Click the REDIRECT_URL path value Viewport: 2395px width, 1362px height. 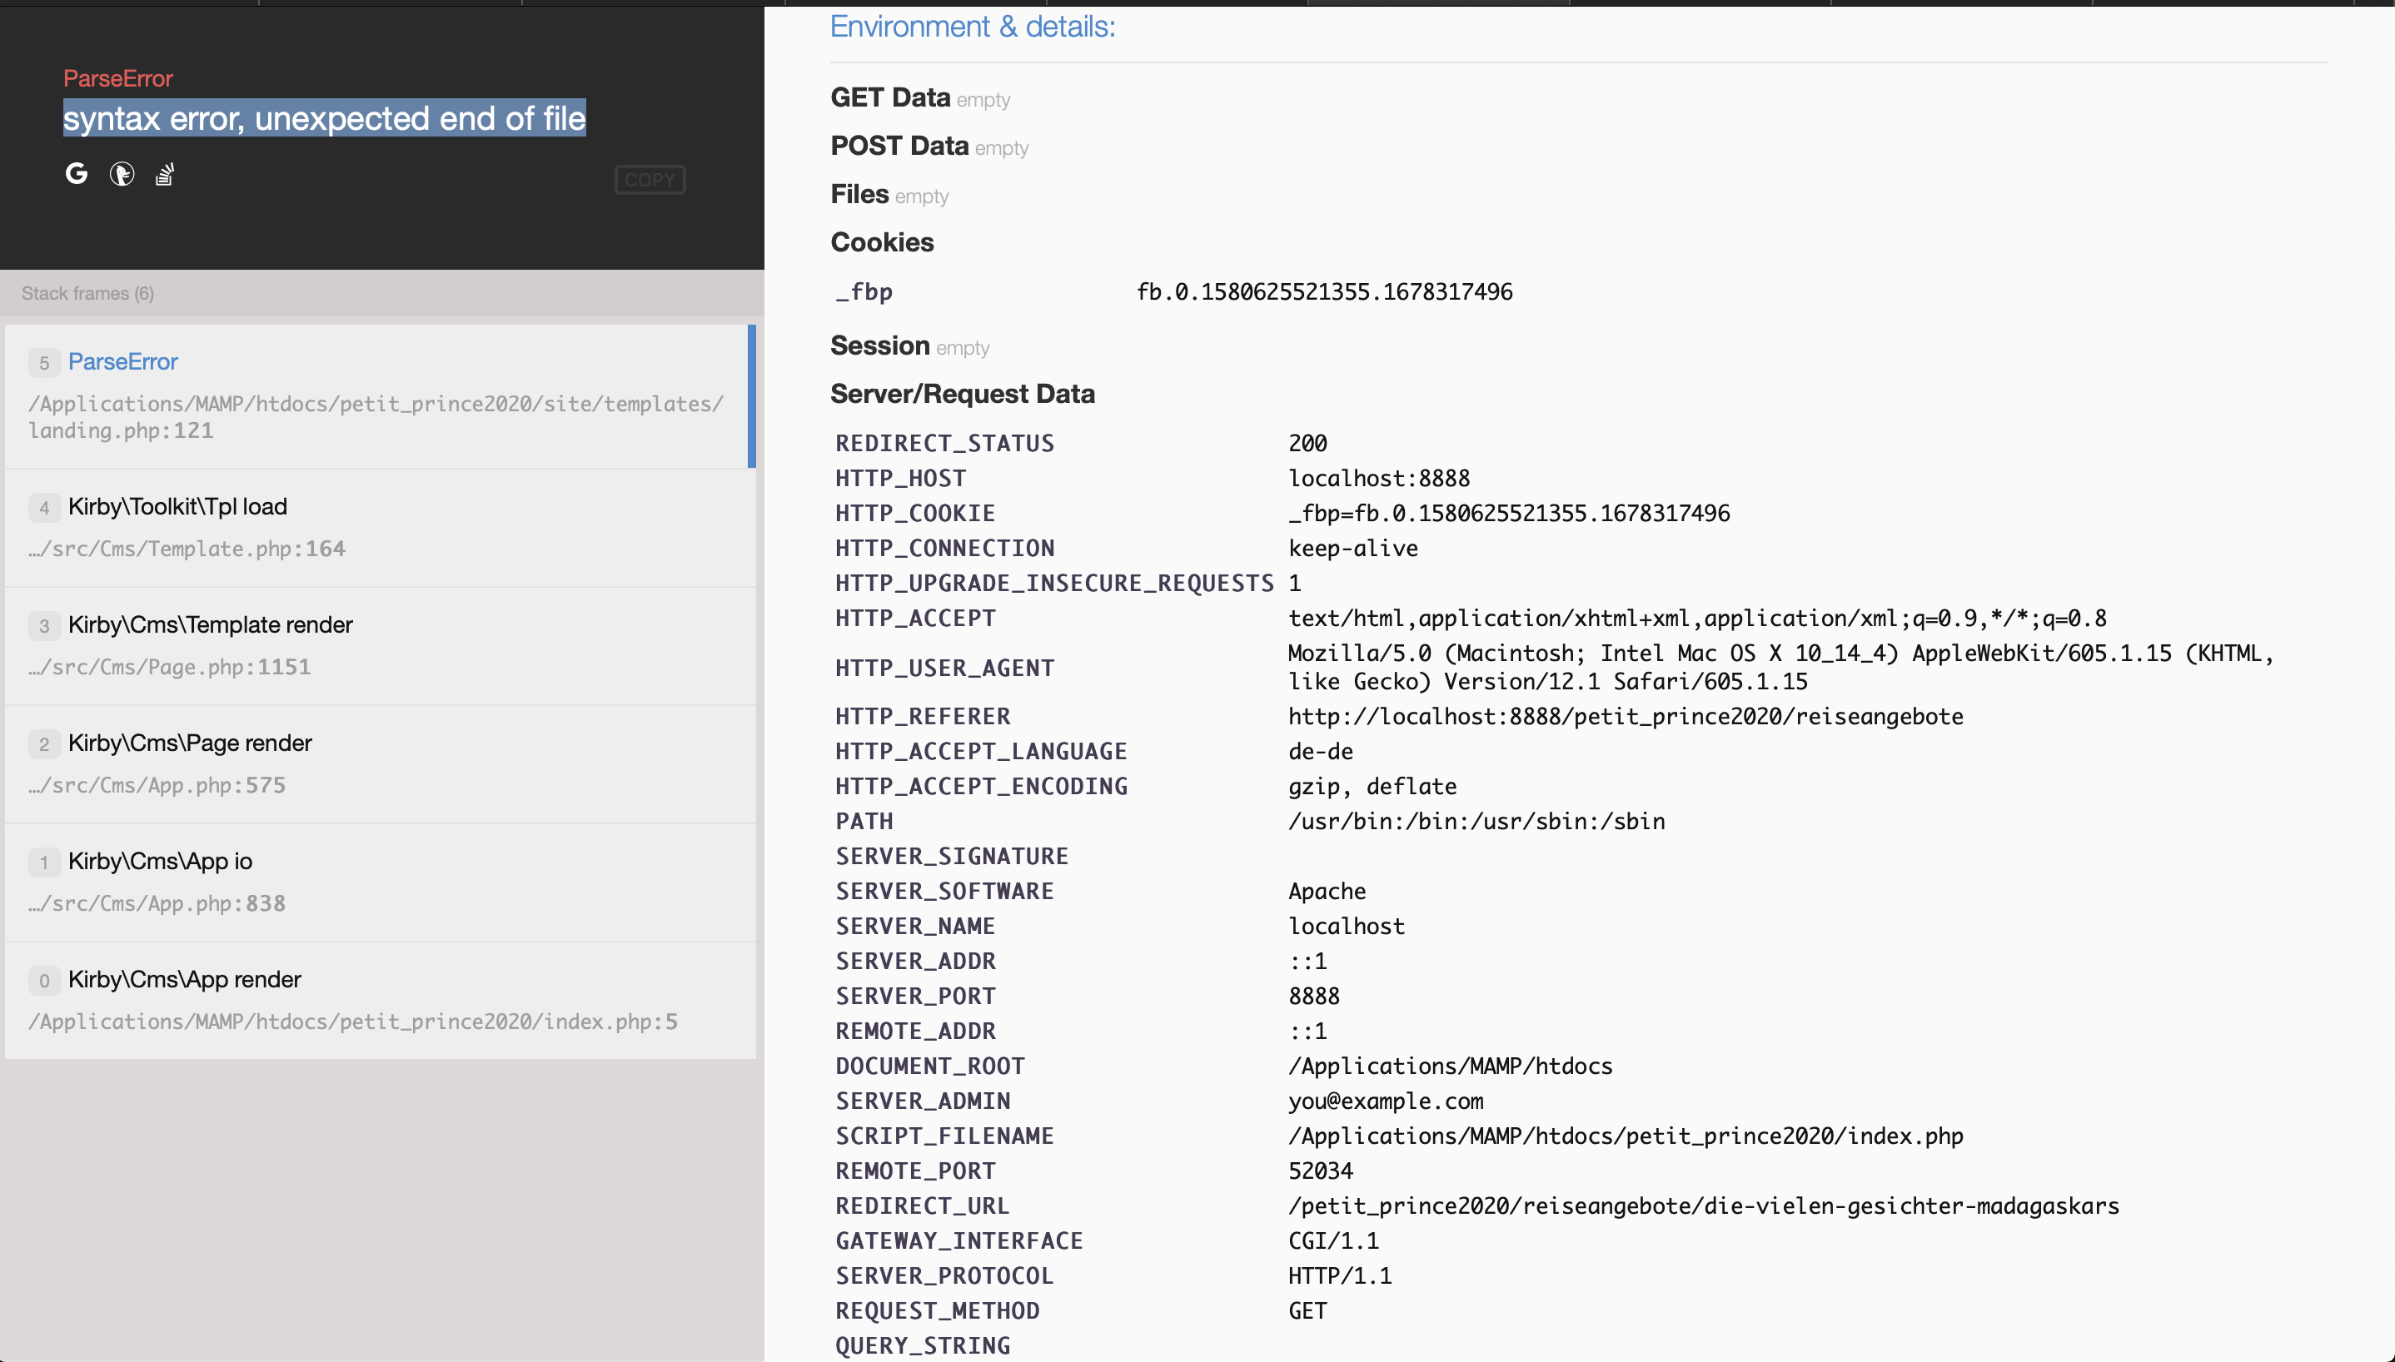point(1703,1205)
